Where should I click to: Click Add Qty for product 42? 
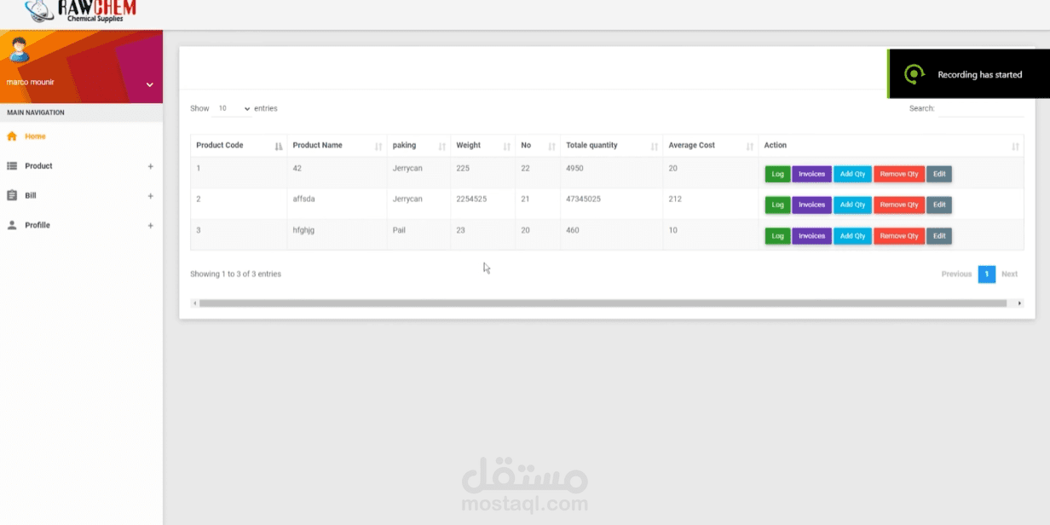click(852, 174)
